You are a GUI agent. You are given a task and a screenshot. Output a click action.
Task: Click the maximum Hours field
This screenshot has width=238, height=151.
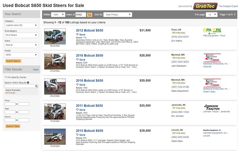(x=24, y=120)
